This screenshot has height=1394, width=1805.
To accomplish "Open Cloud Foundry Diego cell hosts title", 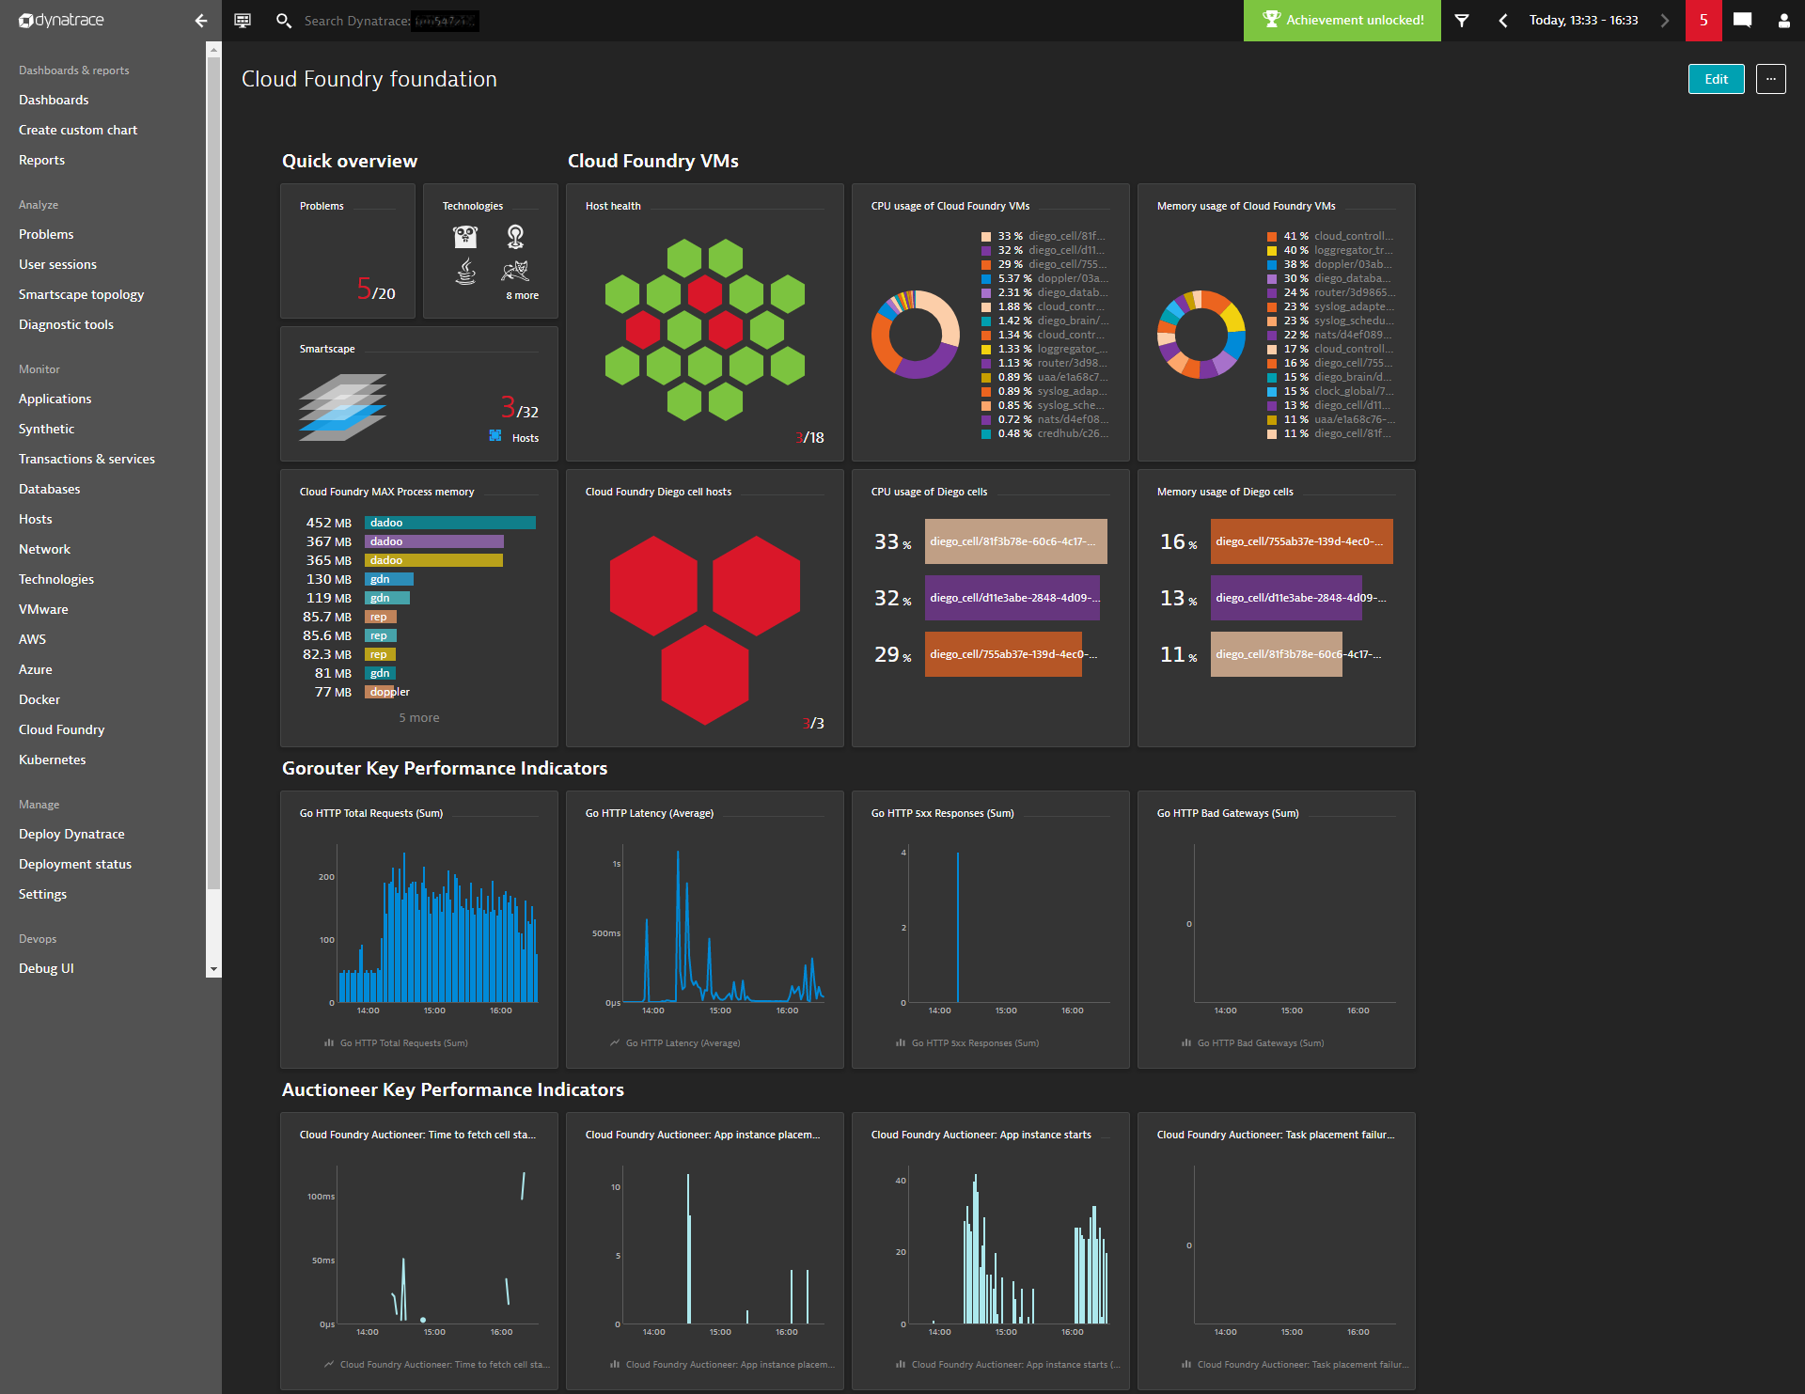I will tap(658, 492).
